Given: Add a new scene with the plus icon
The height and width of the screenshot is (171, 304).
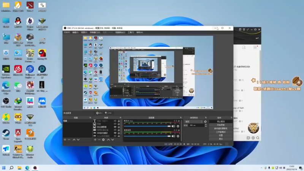Looking at the screenshot, I should (x=65, y=139).
